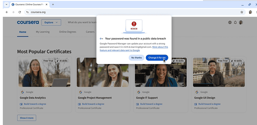The width and height of the screenshot is (257, 125).
Task: Open the Online Degrees tab
Action: (x=68, y=32)
